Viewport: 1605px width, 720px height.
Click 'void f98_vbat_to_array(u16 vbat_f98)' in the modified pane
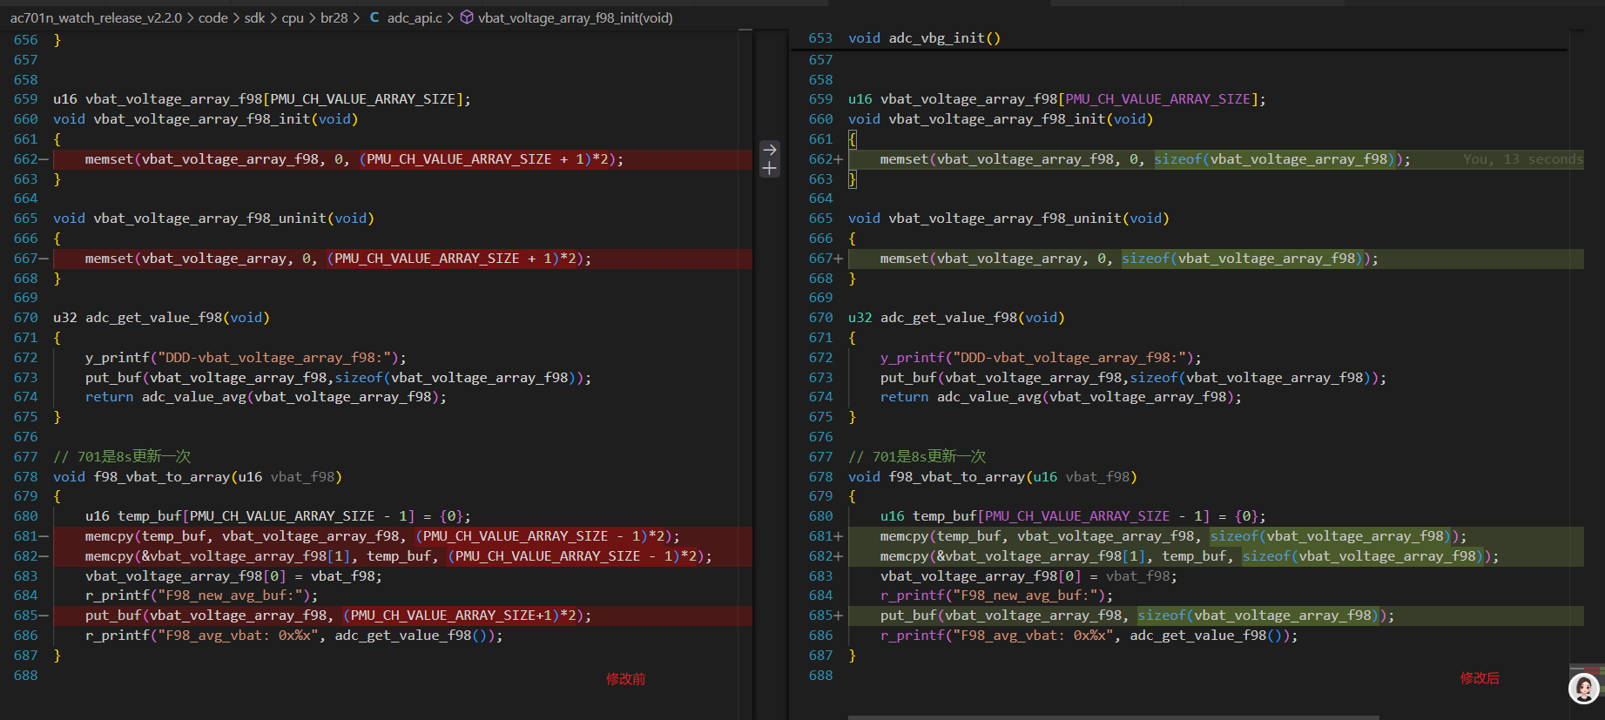[993, 477]
